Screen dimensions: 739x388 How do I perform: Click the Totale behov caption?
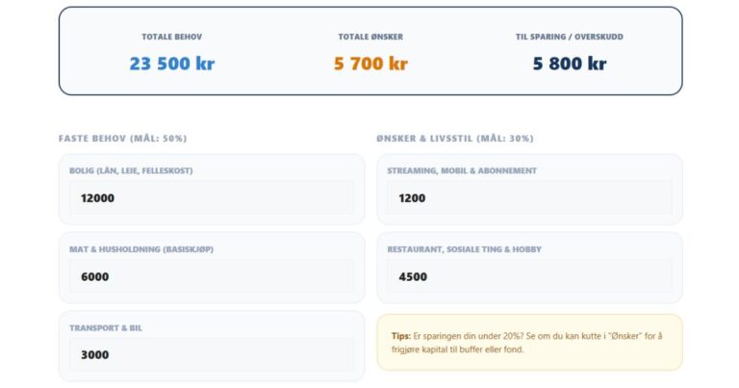point(172,37)
